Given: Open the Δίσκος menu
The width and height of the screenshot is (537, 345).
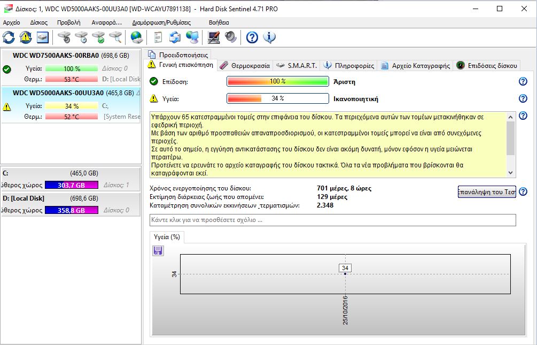Looking at the screenshot, I should pos(38,22).
